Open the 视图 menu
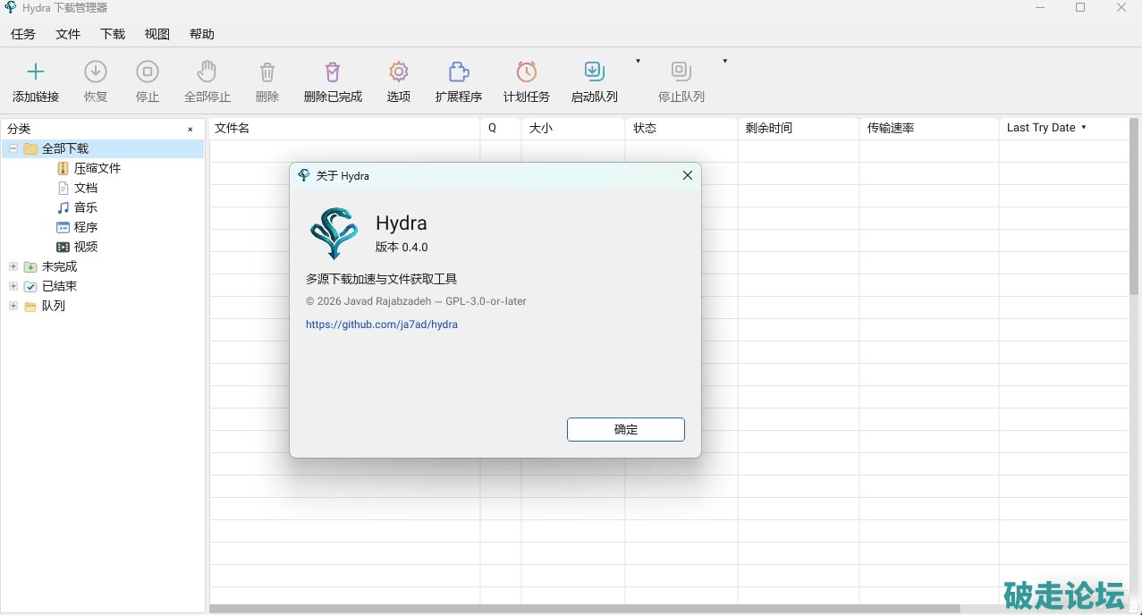The width and height of the screenshot is (1142, 615). tap(157, 34)
